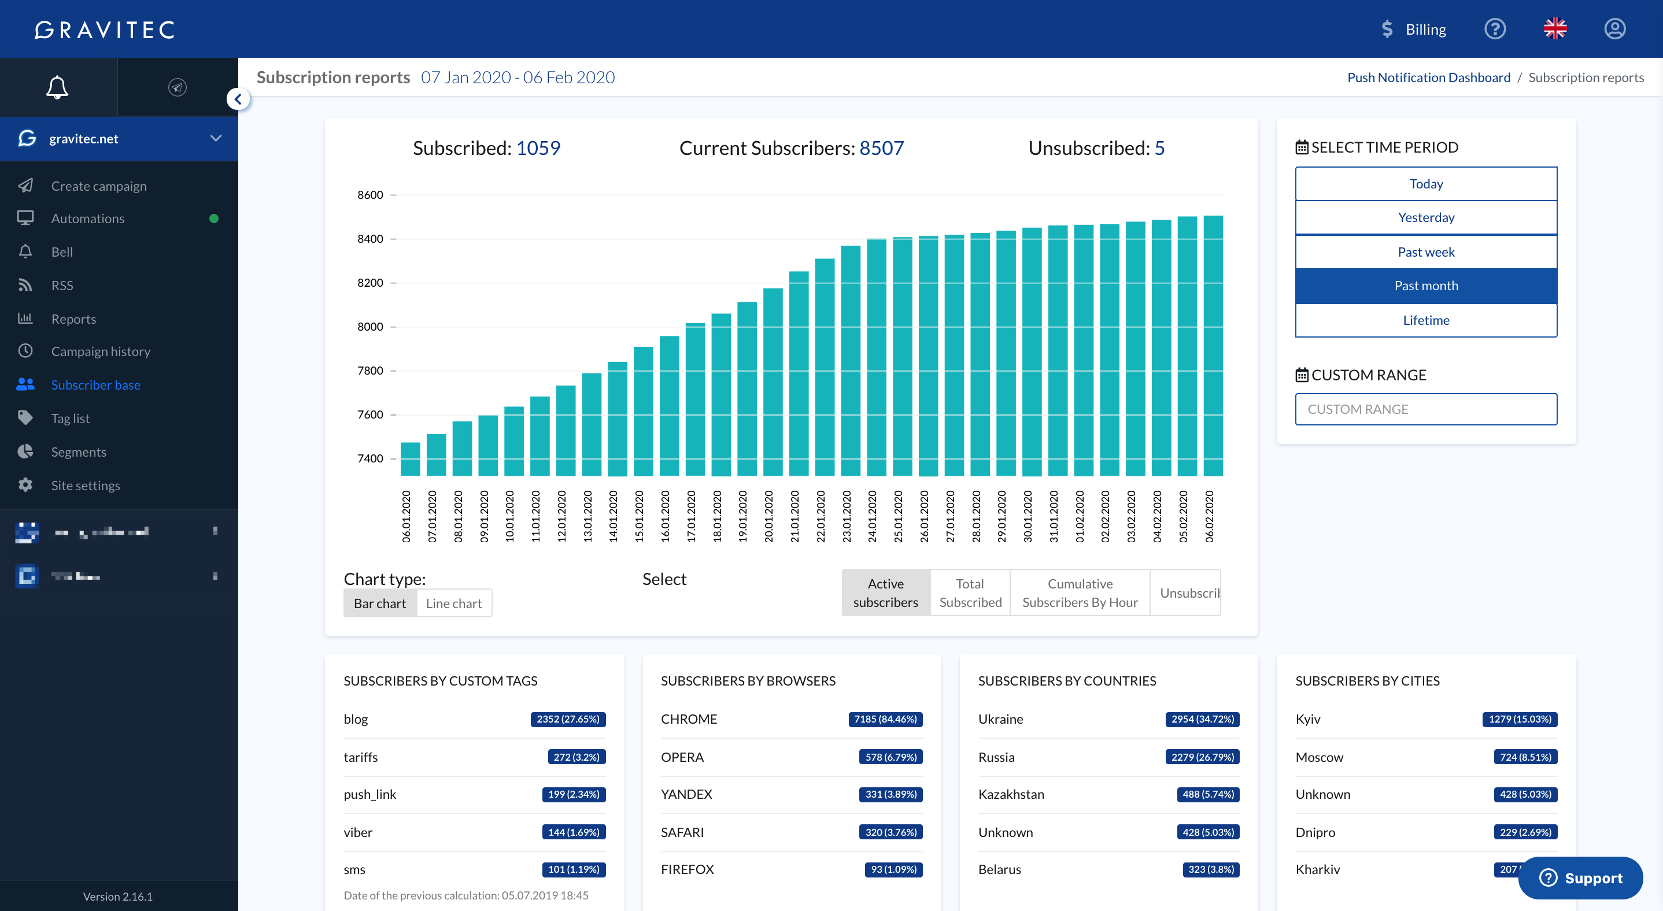This screenshot has height=911, width=1663.
Task: Select Past week time period
Action: tap(1426, 252)
